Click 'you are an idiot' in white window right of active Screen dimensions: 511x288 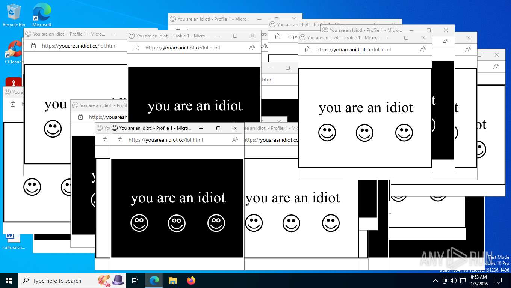[293, 198]
